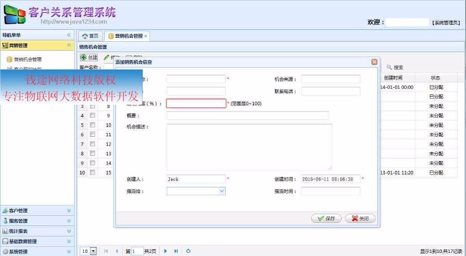The height and width of the screenshot is (256, 466).
Task: Select the checkbox in row 5
Action: click(x=93, y=125)
